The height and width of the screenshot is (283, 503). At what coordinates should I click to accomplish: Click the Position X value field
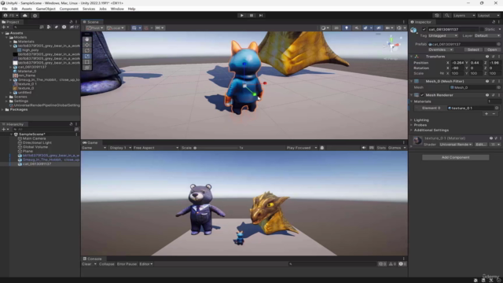pyautogui.click(x=457, y=63)
